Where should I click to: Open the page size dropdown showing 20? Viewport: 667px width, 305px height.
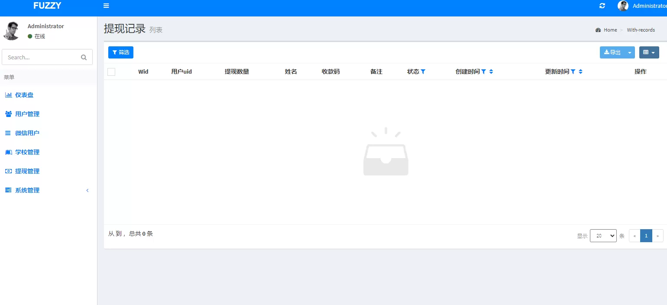pyautogui.click(x=603, y=236)
